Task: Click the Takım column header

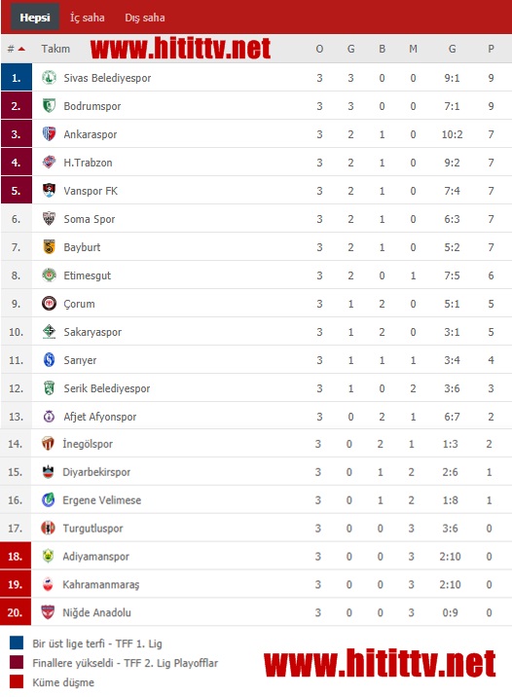Action: click(55, 49)
